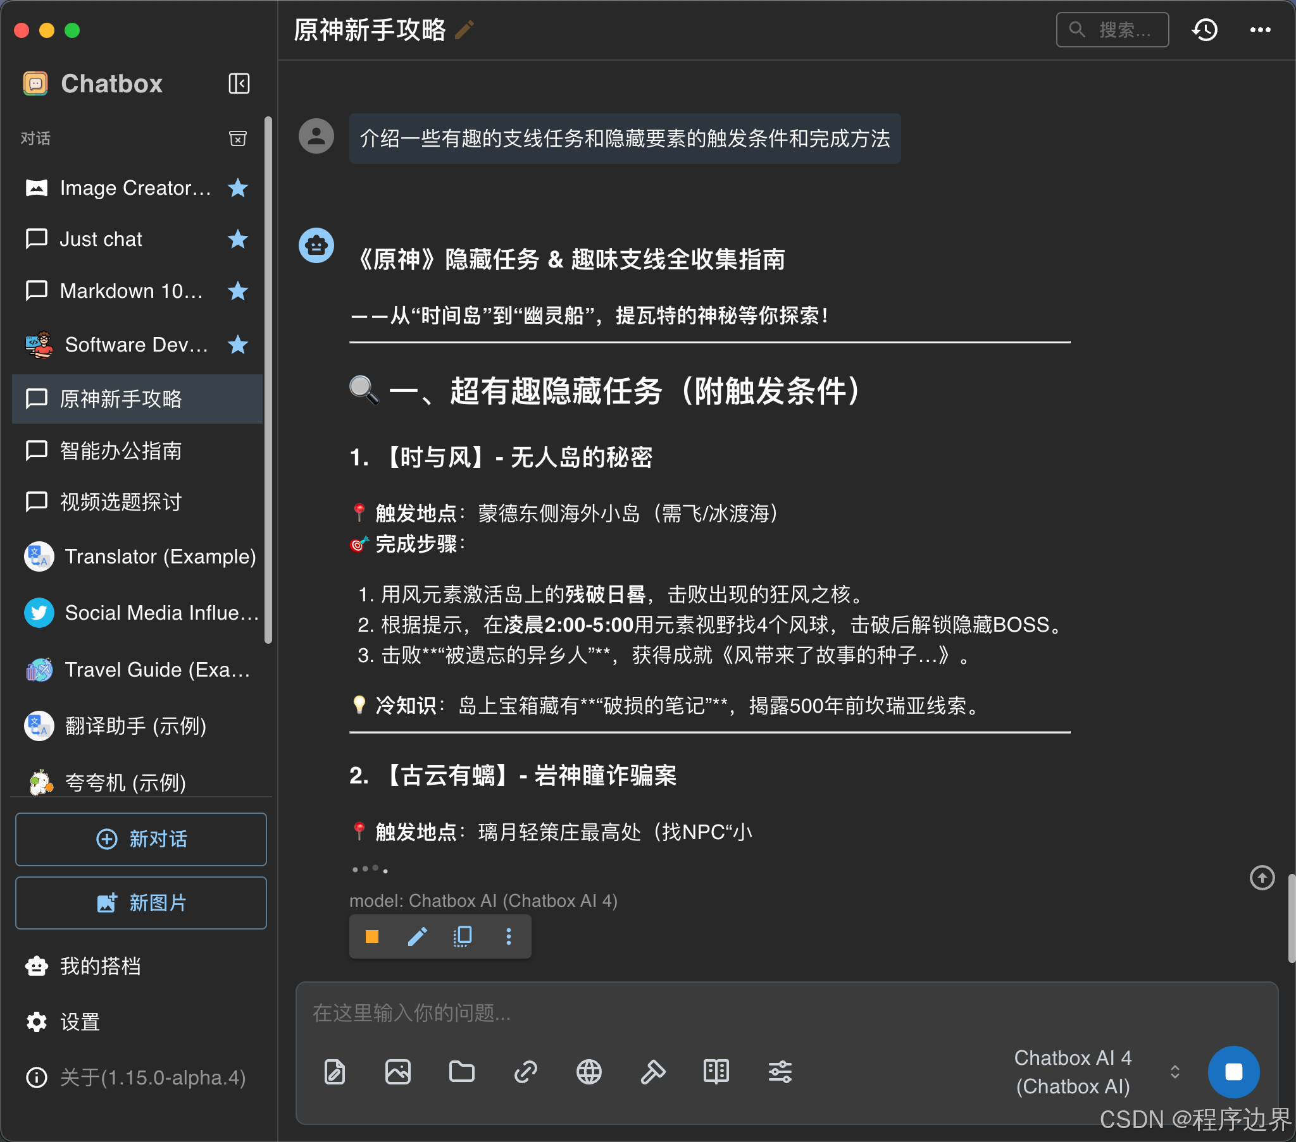Unstar the Software Developer conversation
1296x1142 pixels.
point(238,345)
